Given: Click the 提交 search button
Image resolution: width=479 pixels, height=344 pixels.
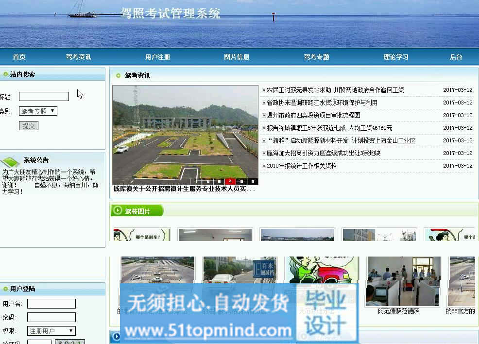Looking at the screenshot, I should click(x=28, y=125).
